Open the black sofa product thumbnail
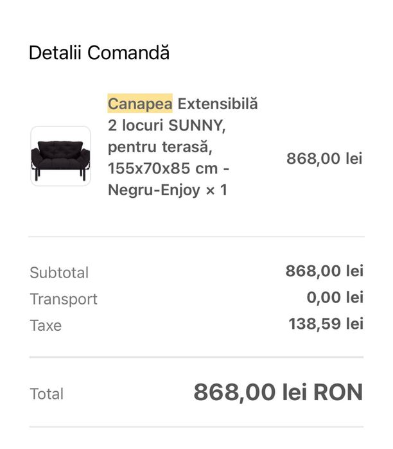The height and width of the screenshot is (449, 393). click(60, 156)
